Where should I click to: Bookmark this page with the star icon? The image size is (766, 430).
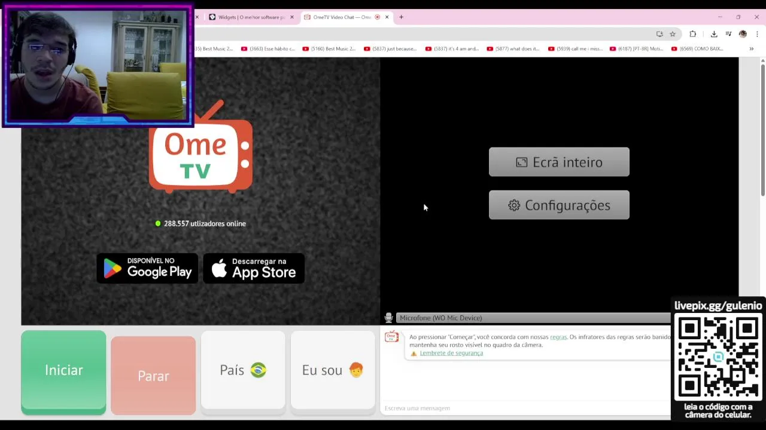click(673, 34)
